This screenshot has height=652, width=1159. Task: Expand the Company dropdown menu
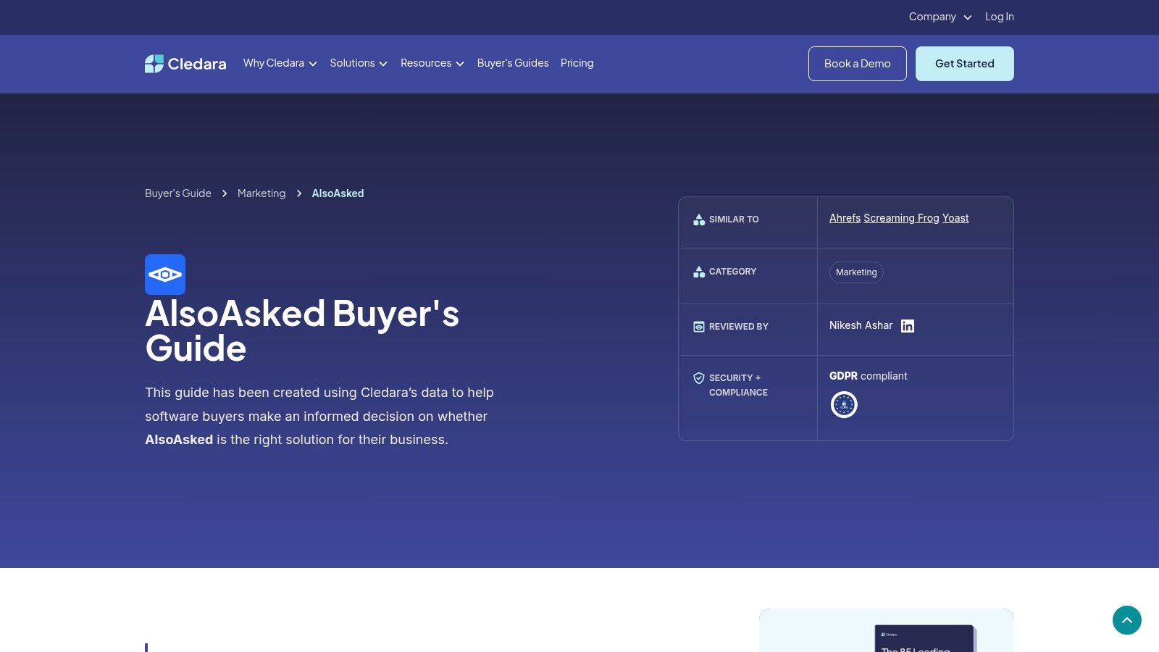[x=940, y=17]
